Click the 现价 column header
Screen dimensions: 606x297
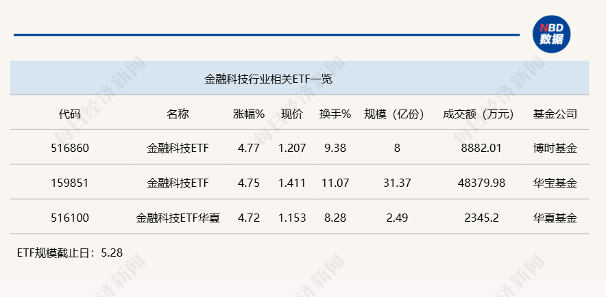pos(292,114)
